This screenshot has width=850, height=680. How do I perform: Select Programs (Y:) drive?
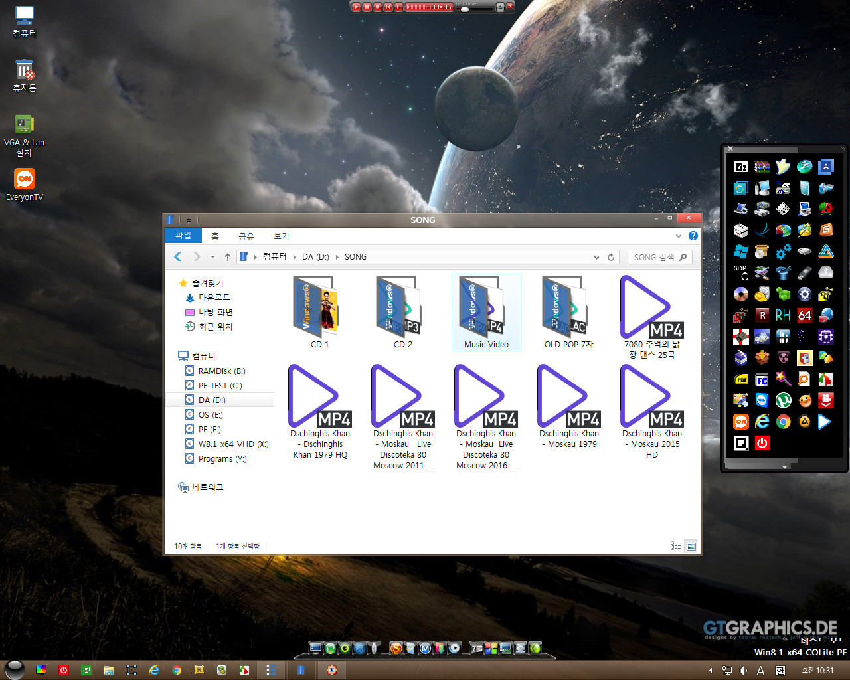(x=222, y=458)
